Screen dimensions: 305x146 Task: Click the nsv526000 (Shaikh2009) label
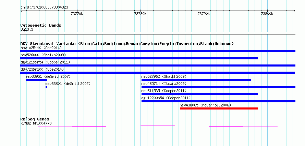43,55
